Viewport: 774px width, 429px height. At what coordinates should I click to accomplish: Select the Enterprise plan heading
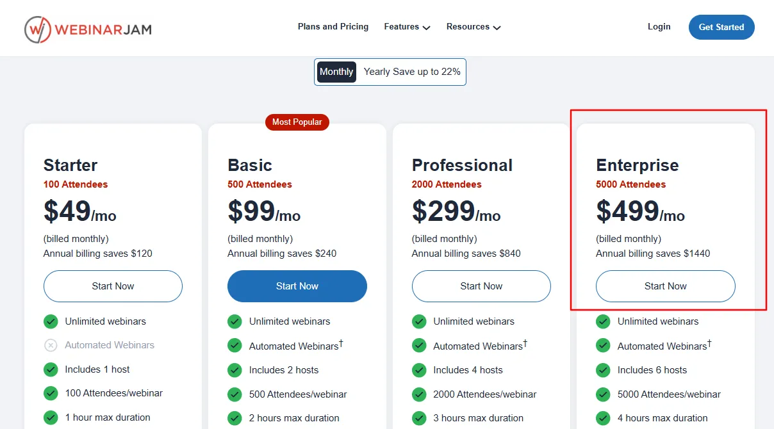tap(638, 165)
